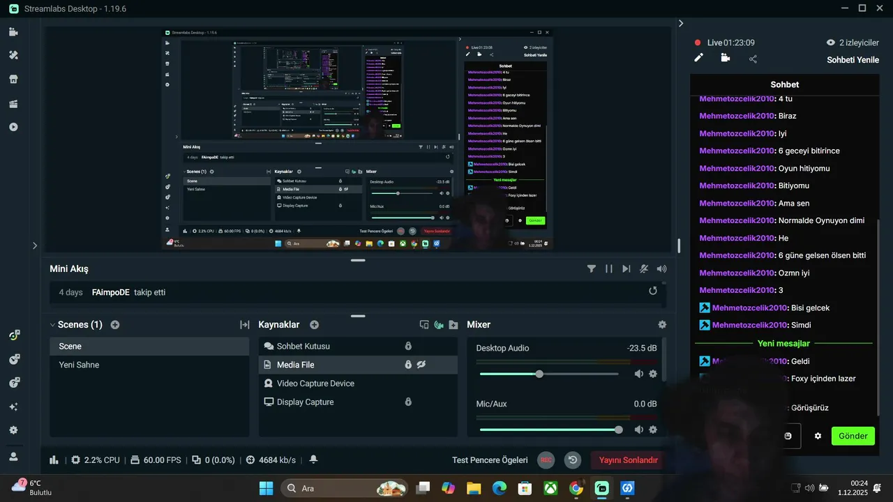Click Sohbeti Yenile to refresh chat
893x502 pixels.
pos(852,60)
